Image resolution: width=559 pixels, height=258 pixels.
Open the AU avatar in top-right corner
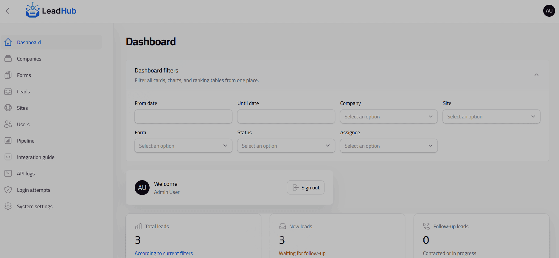tap(549, 11)
